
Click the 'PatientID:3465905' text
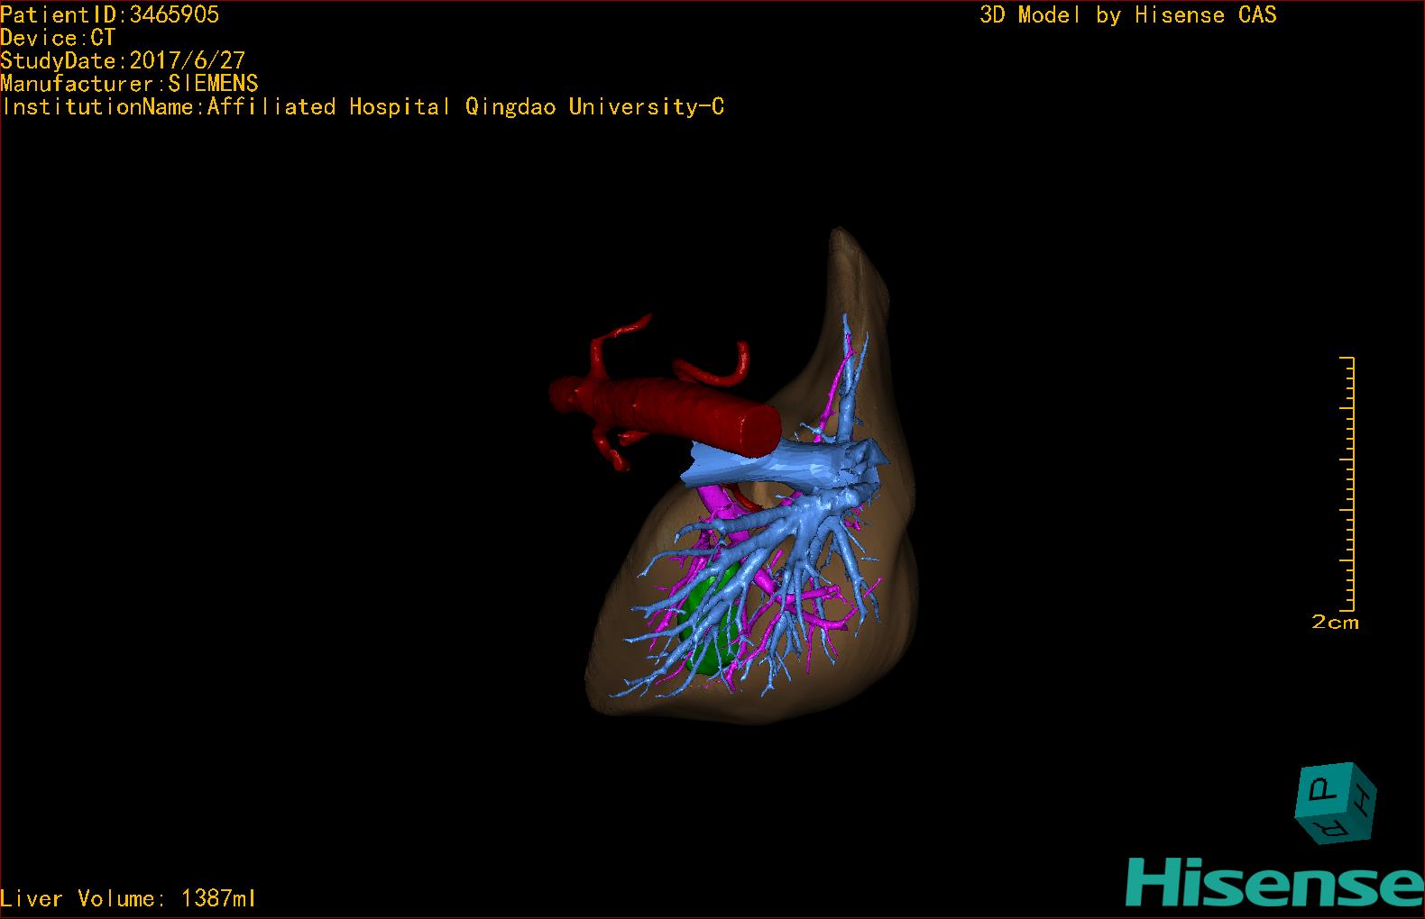click(110, 14)
